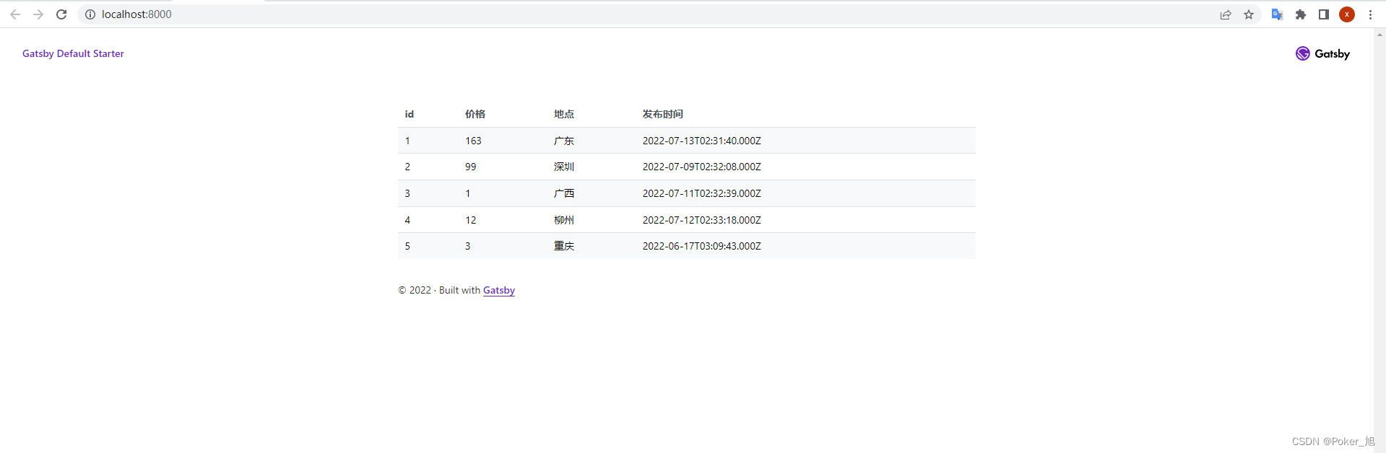1386x453 pixels.
Task: Open the red profile avatar
Action: point(1347,14)
